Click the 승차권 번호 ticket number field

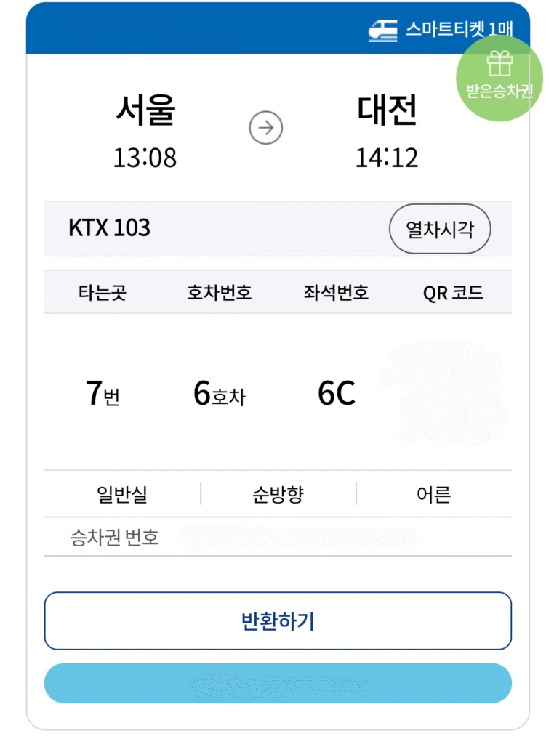(298, 538)
